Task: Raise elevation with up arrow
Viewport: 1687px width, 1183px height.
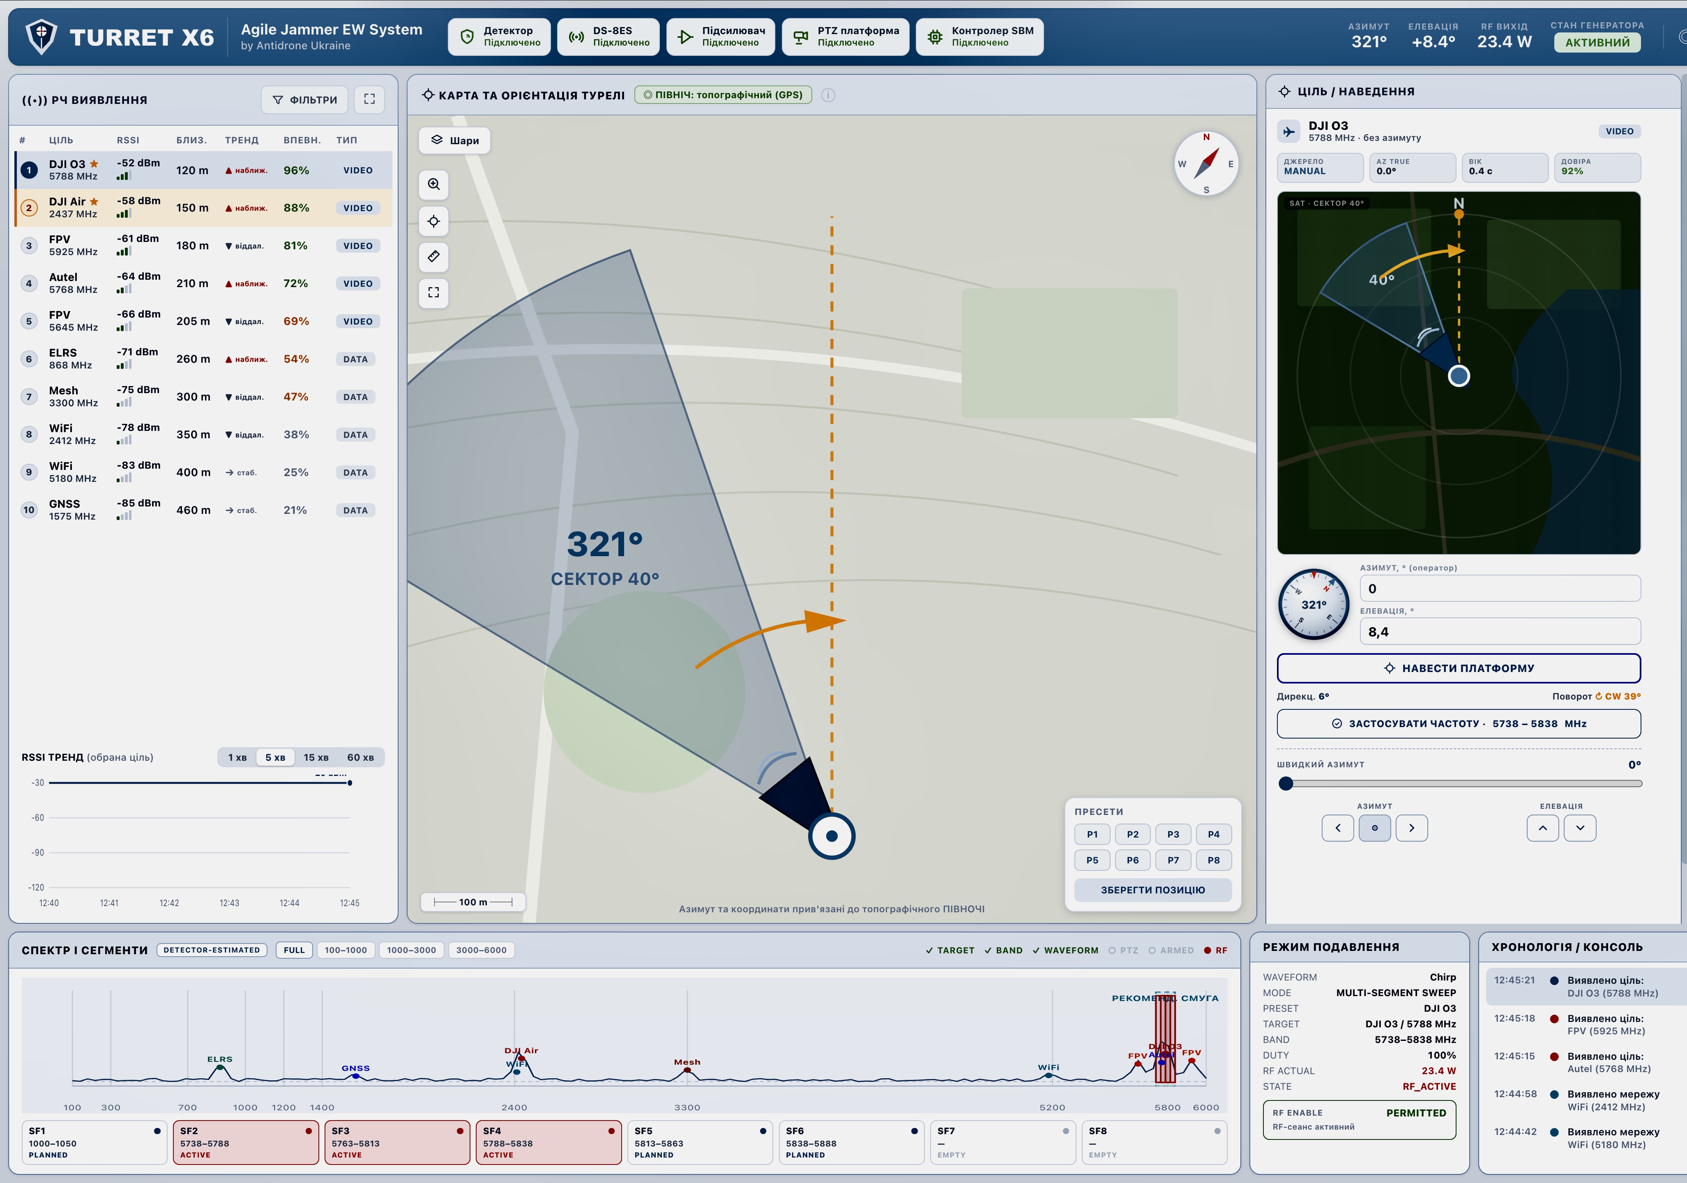Action: [x=1543, y=828]
